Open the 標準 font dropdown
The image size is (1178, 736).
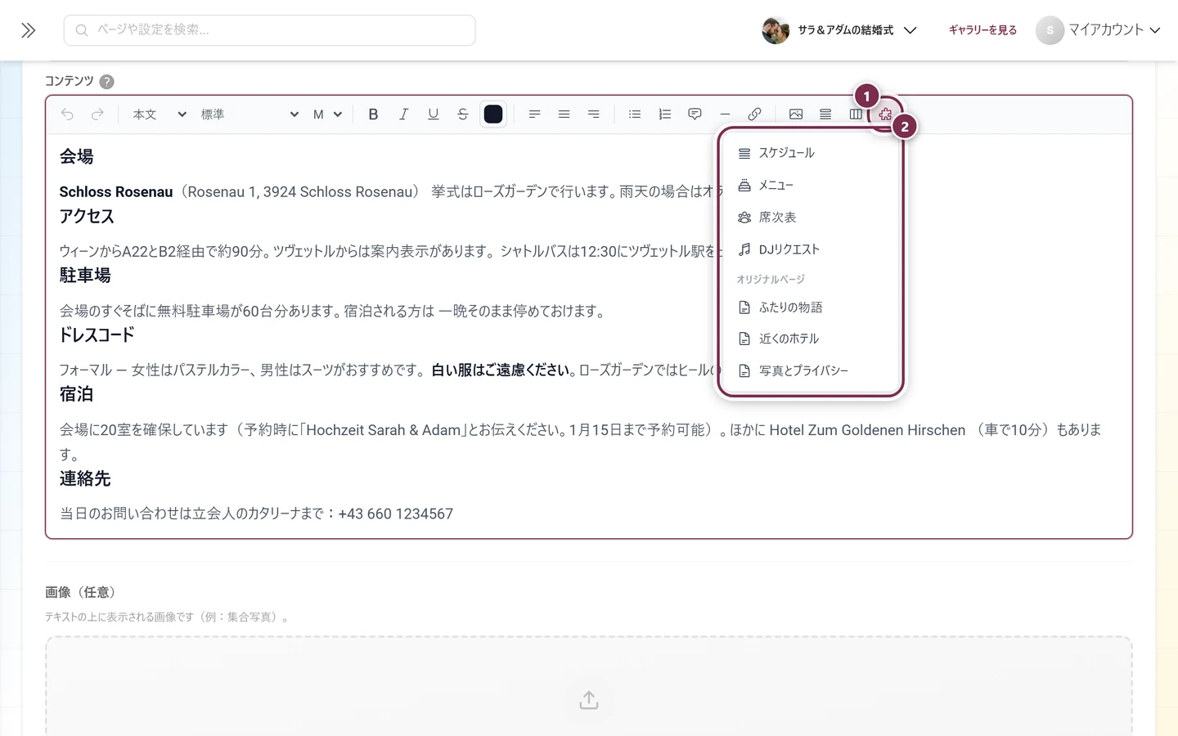(x=250, y=114)
